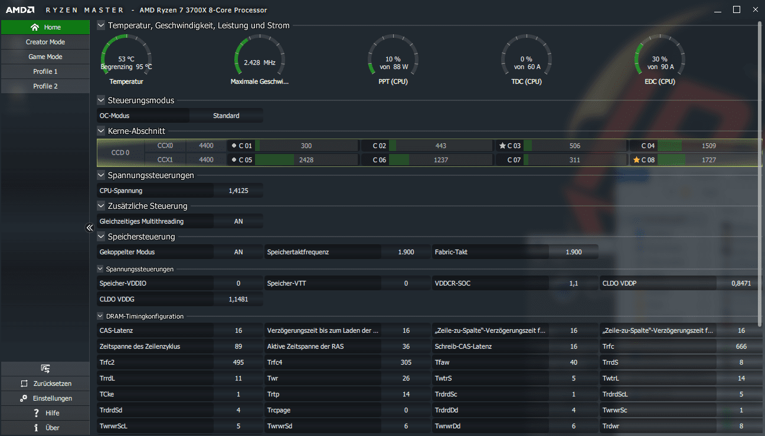This screenshot has width=765, height=436.
Task: Click the C 06 core frequency bar
Action: pos(440,160)
